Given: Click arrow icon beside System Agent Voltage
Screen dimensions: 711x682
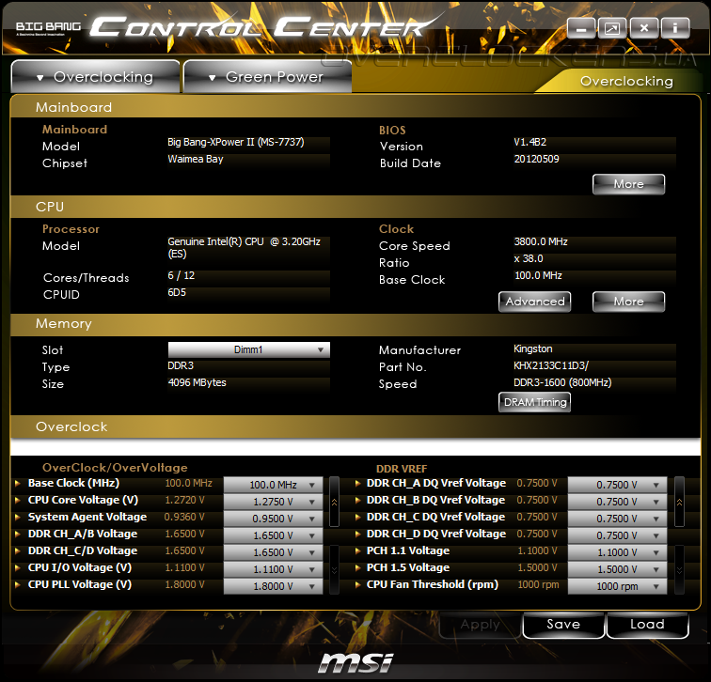Looking at the screenshot, I should point(18,518).
